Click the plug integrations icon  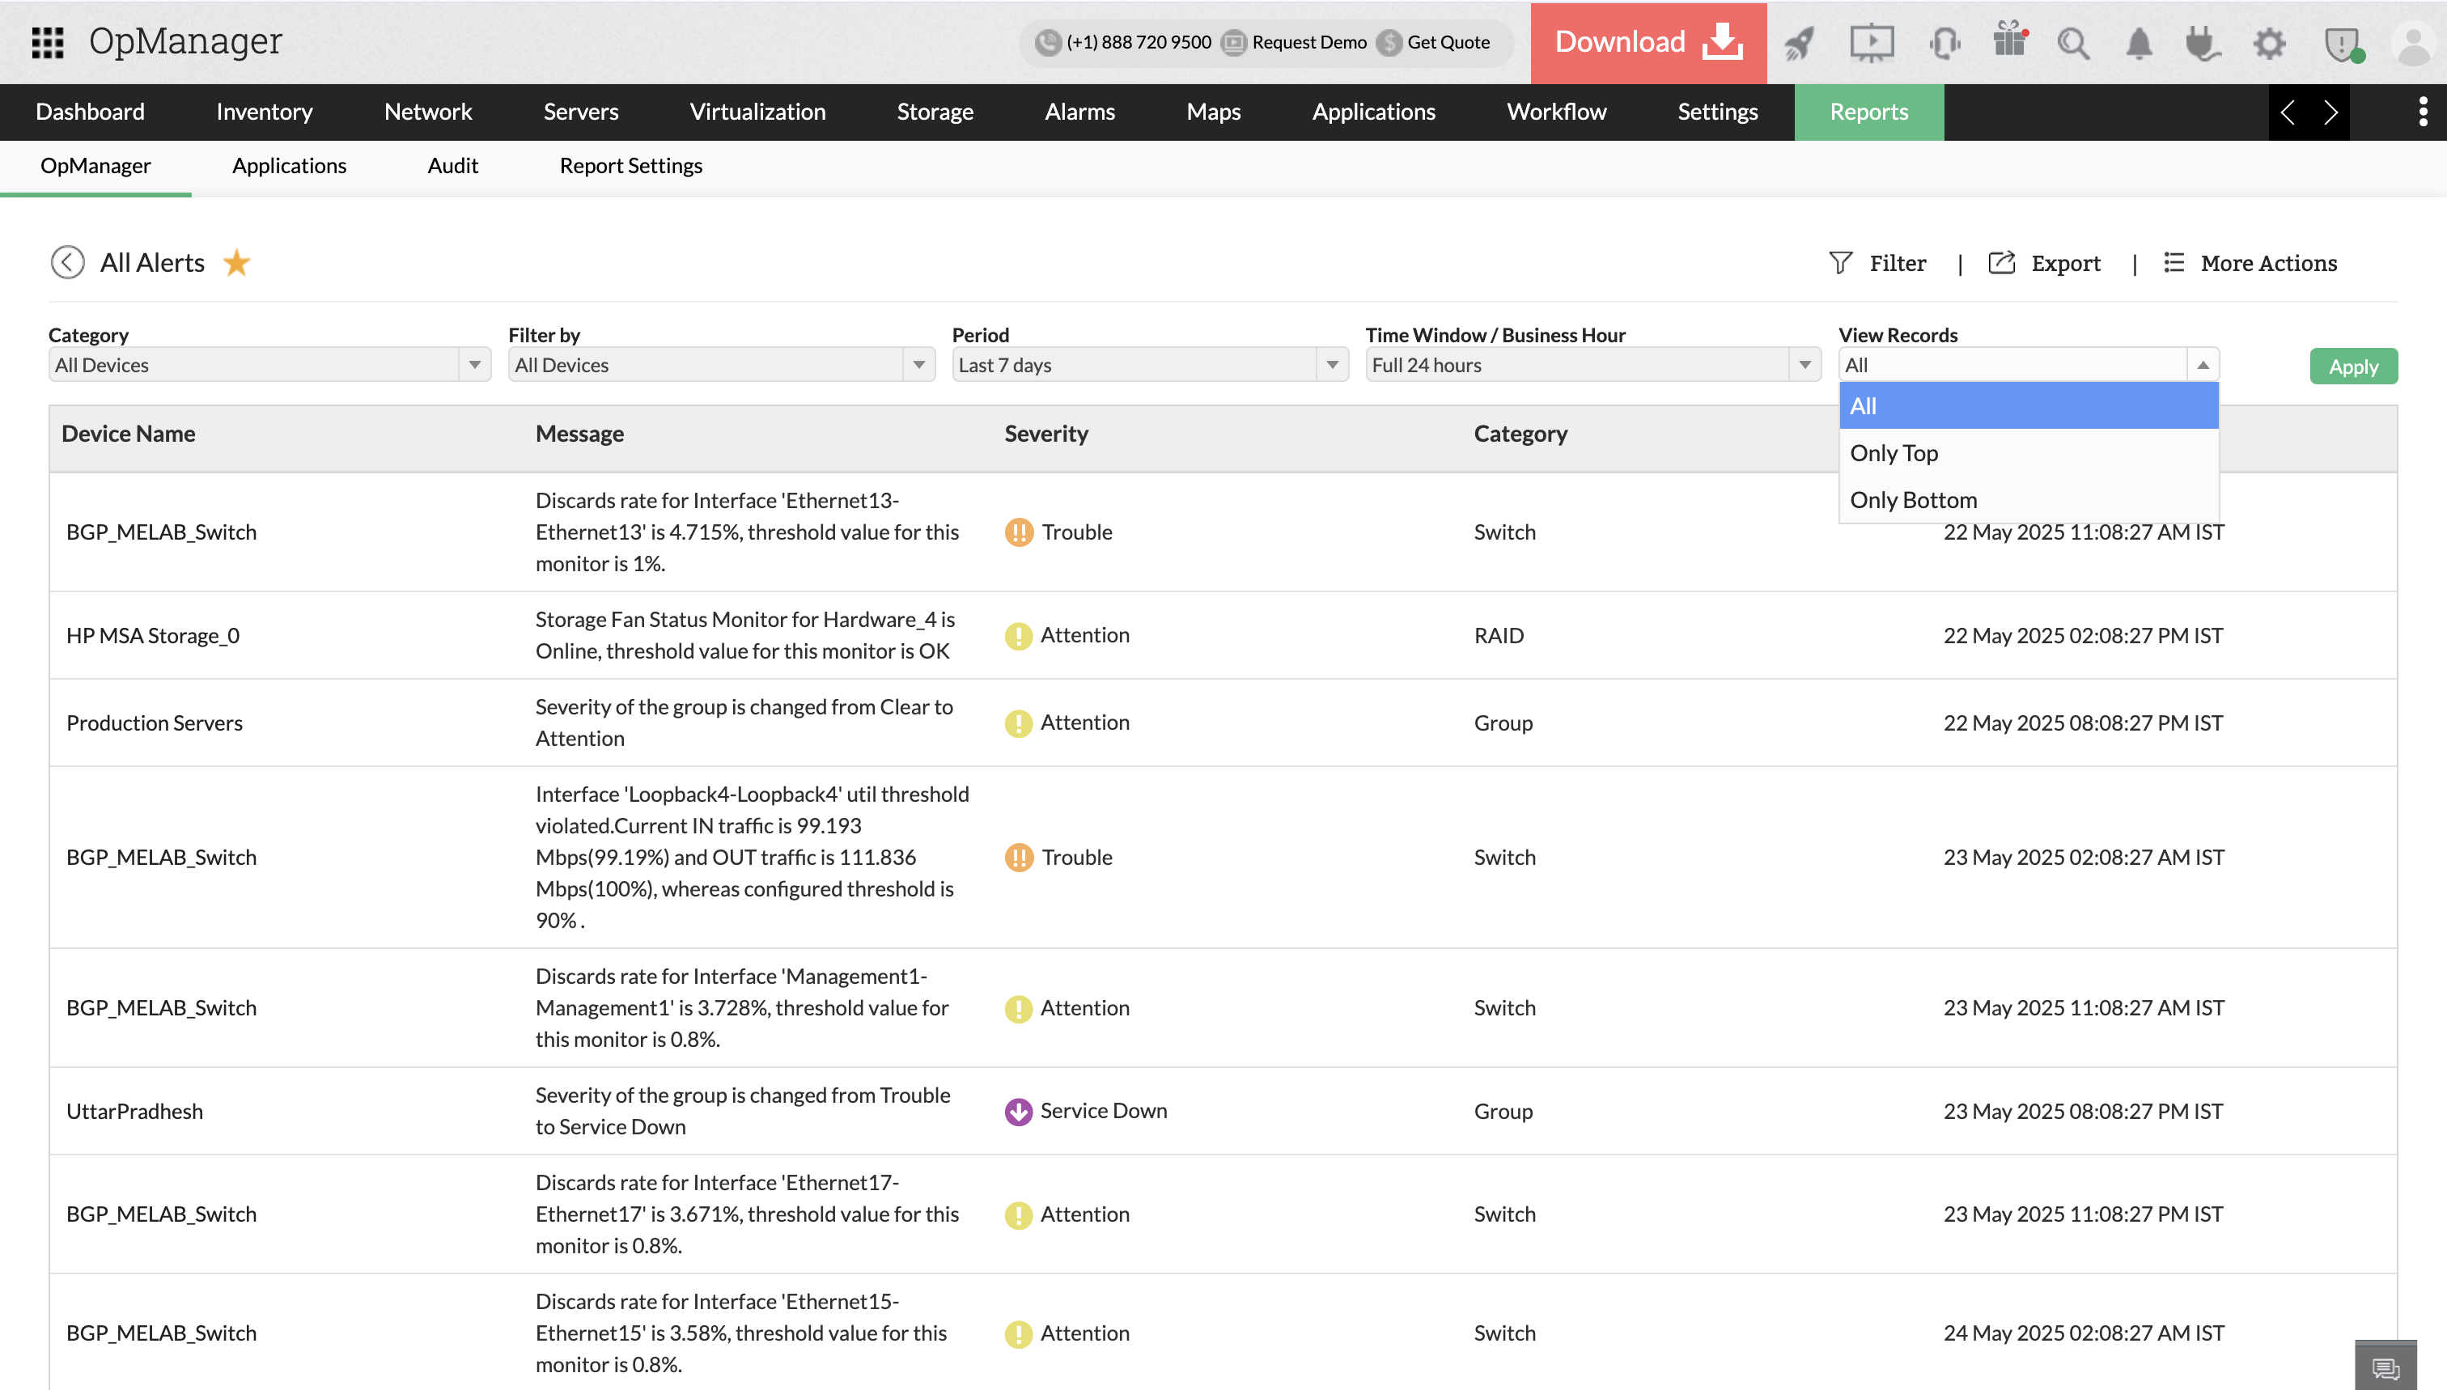(2203, 43)
